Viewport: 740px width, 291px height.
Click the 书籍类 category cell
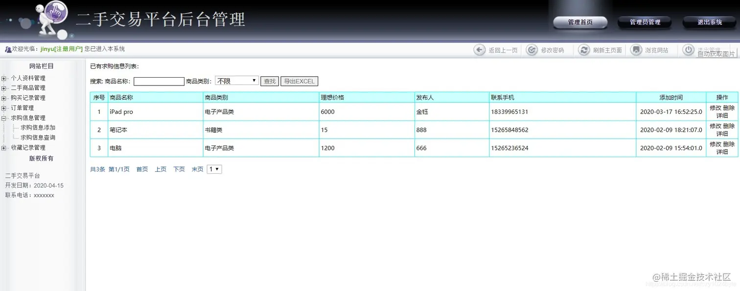point(261,130)
